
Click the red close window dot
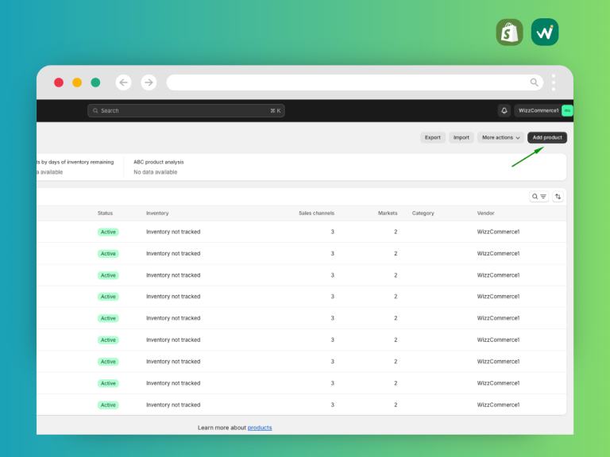[59, 83]
